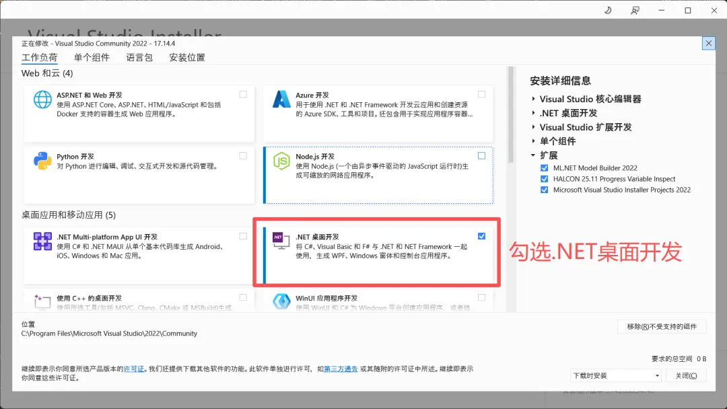Viewport: 727px width, 409px height.
Task: Open the feedback icon in title bar
Action: click(x=635, y=10)
